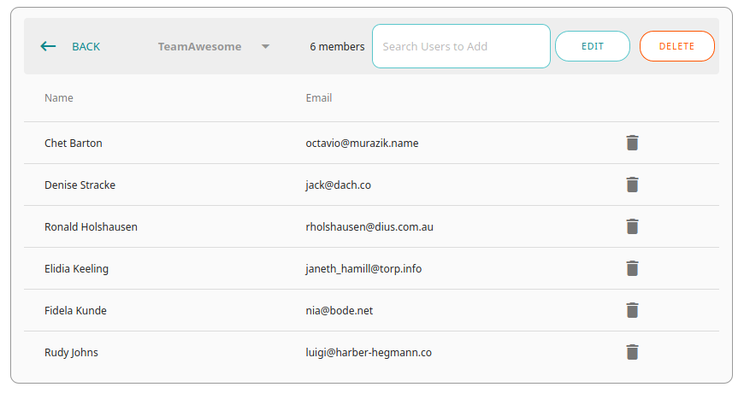Remove Chet Barton using the trash icon

(632, 143)
